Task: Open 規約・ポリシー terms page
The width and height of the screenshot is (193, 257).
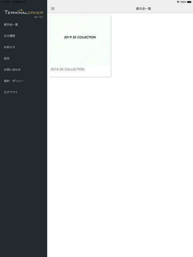Action: click(14, 81)
